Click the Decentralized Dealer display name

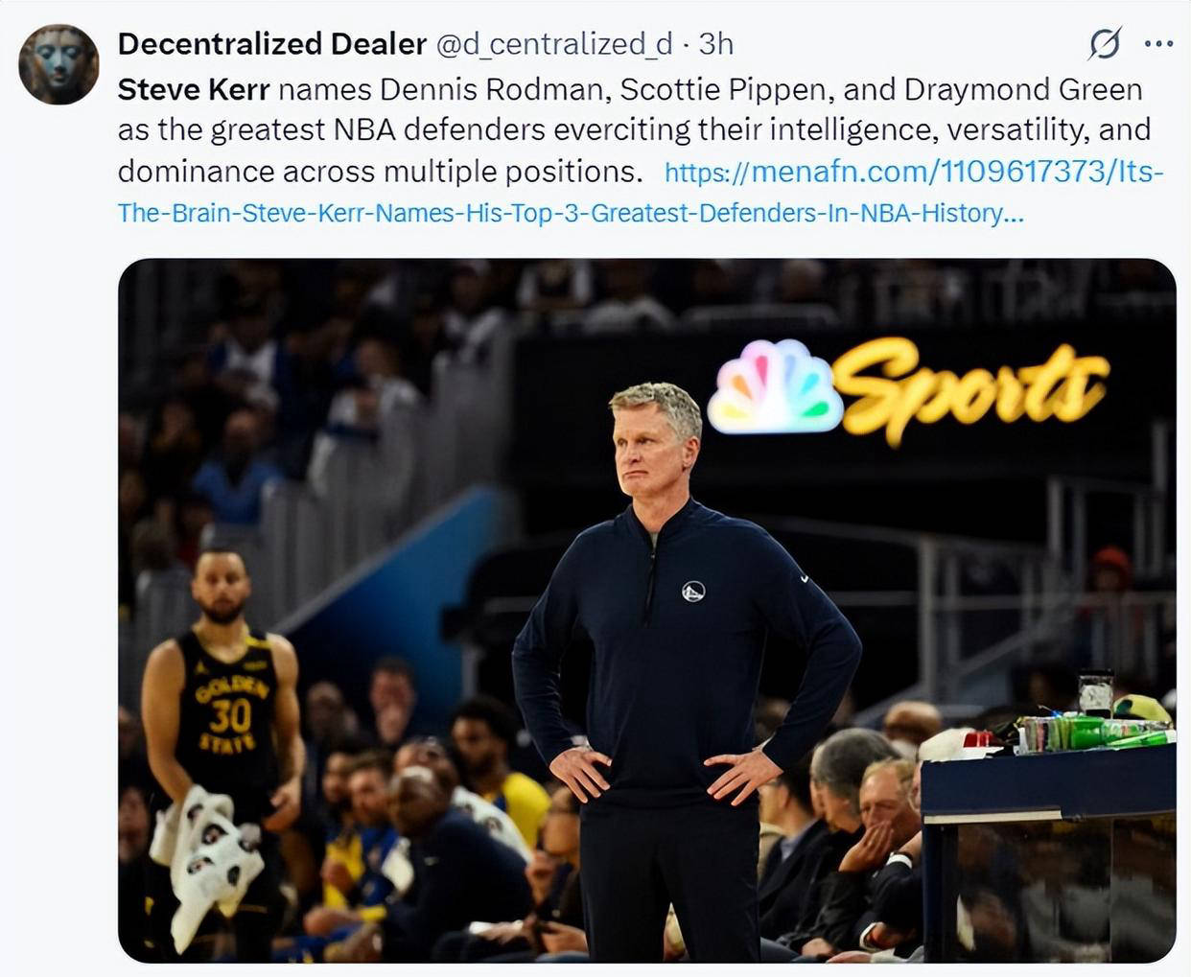pos(271,44)
